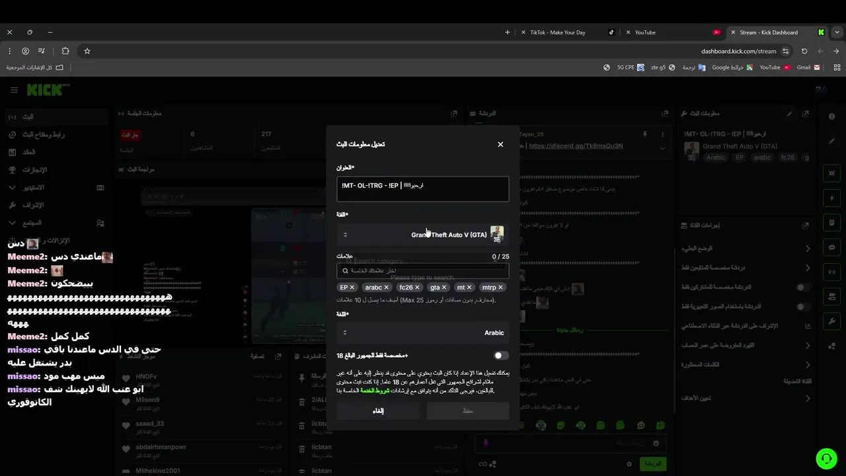Pop out the channel actions panel
The width and height of the screenshot is (846, 476).
805,225
